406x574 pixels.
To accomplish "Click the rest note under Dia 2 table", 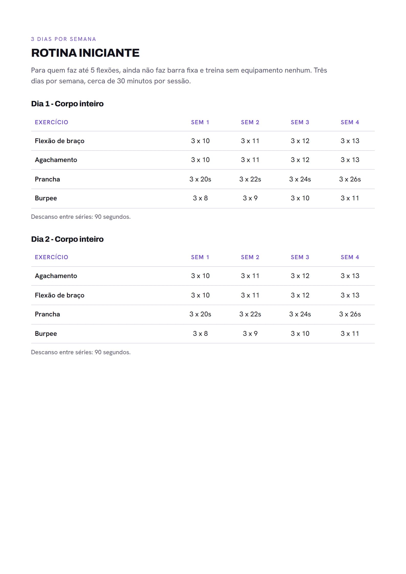I will click(x=81, y=352).
